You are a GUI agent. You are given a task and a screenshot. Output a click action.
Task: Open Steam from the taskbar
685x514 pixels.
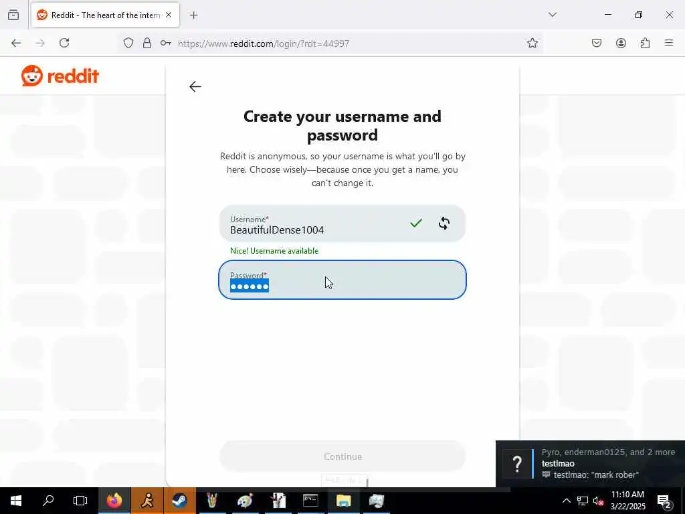(179, 500)
